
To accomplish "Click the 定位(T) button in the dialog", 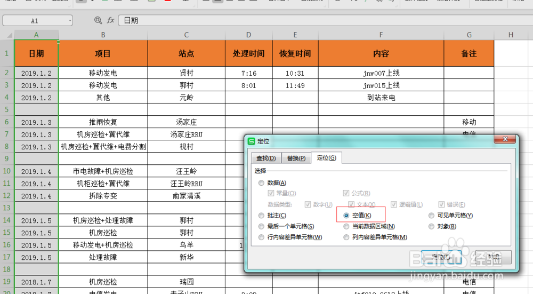I will tap(441, 257).
